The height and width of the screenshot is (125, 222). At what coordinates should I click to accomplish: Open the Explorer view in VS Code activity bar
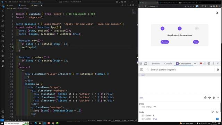click(x=3, y=6)
